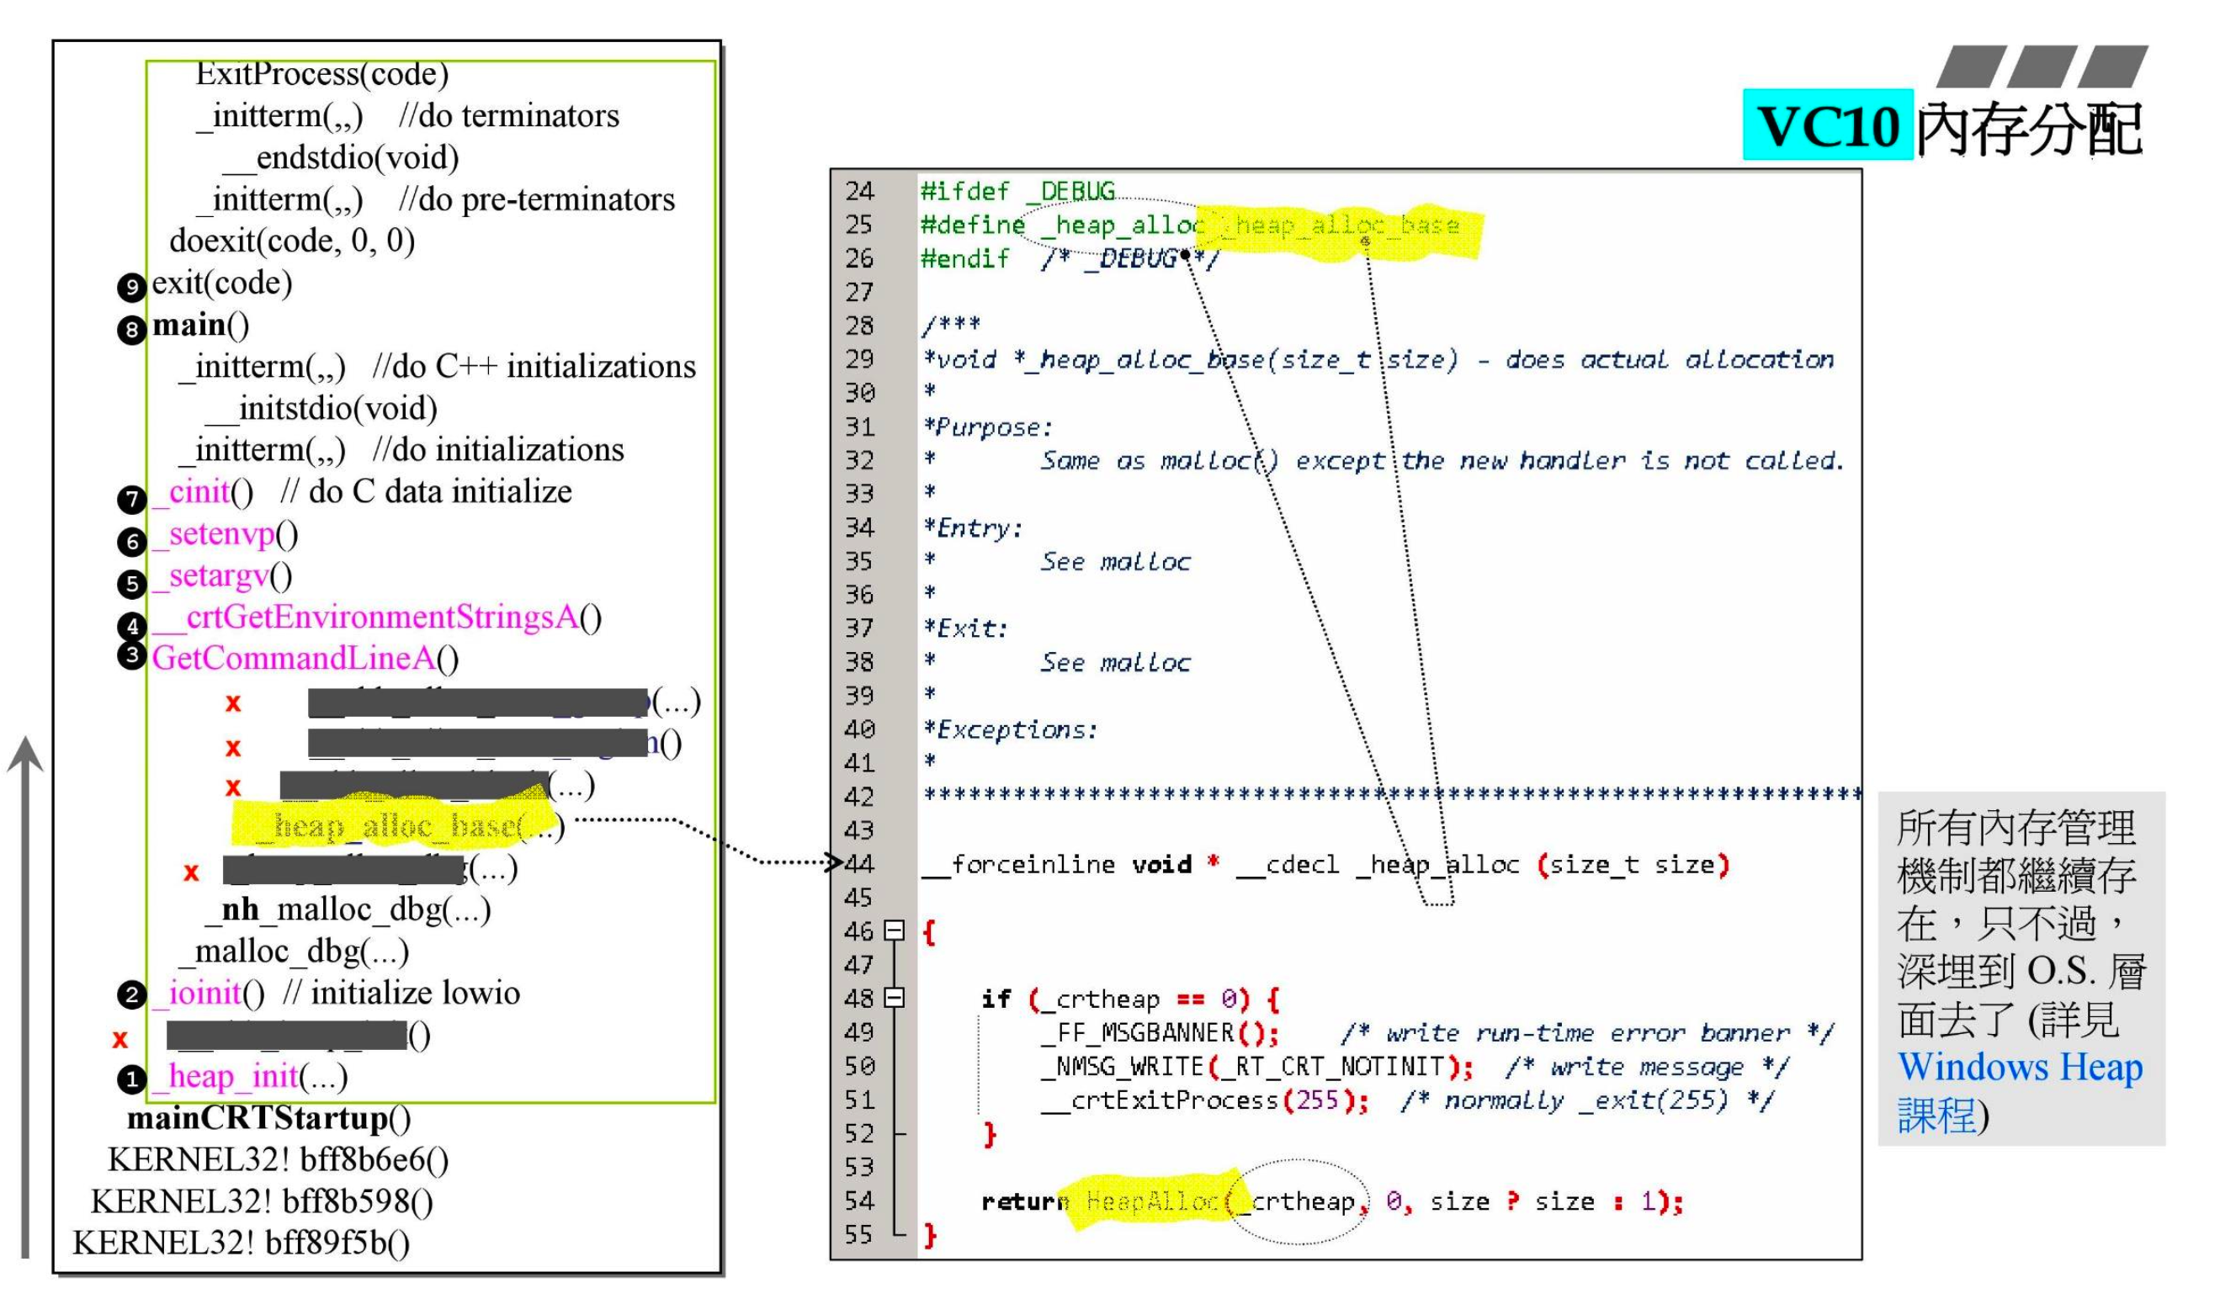Viewport: 2220px width, 1304px height.
Task: Click the red x beside _nh_malloc_dbg's parent
Action: pyautogui.click(x=191, y=872)
